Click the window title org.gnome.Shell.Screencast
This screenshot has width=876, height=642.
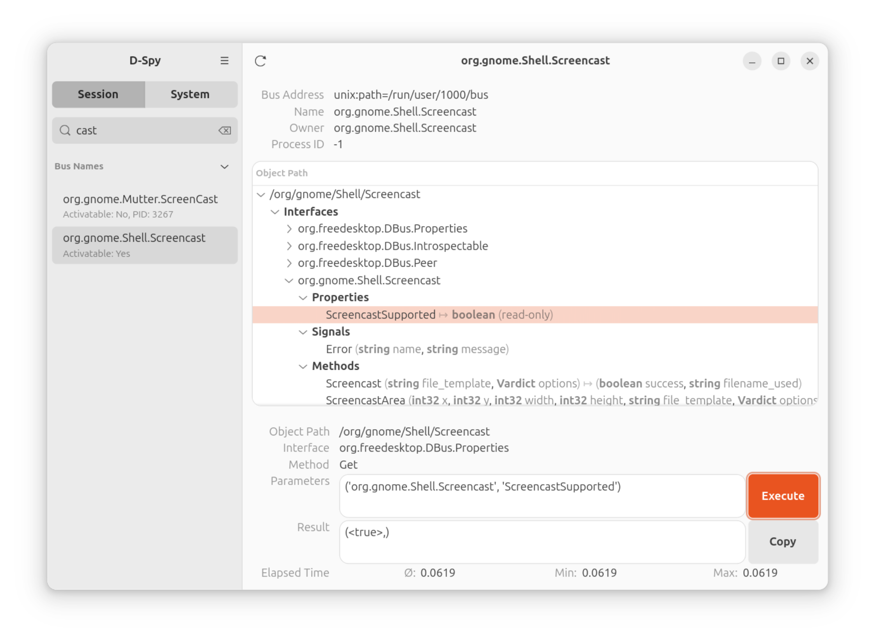[x=535, y=61]
